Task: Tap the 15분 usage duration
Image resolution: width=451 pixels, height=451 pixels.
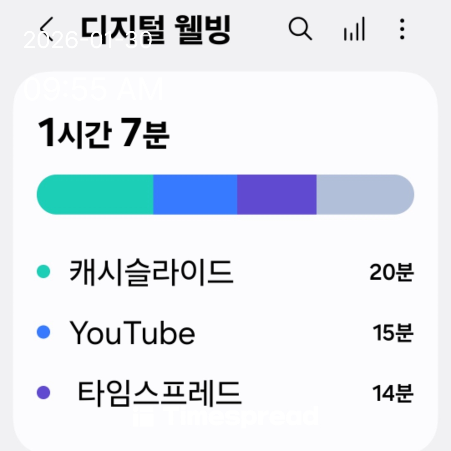Action: coord(393,333)
